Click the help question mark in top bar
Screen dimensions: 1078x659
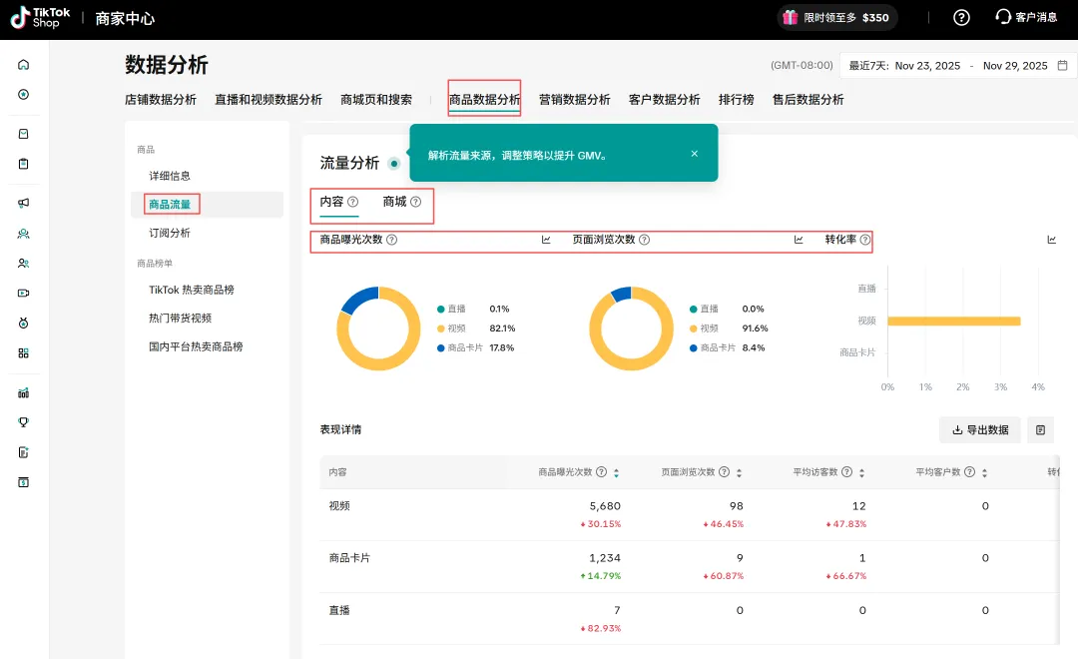coord(961,17)
